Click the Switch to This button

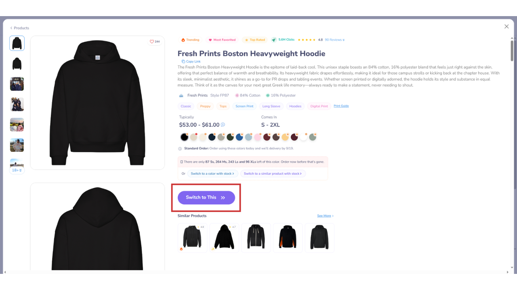[206, 198]
